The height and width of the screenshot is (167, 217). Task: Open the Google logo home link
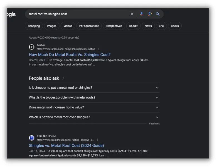pos(11,14)
